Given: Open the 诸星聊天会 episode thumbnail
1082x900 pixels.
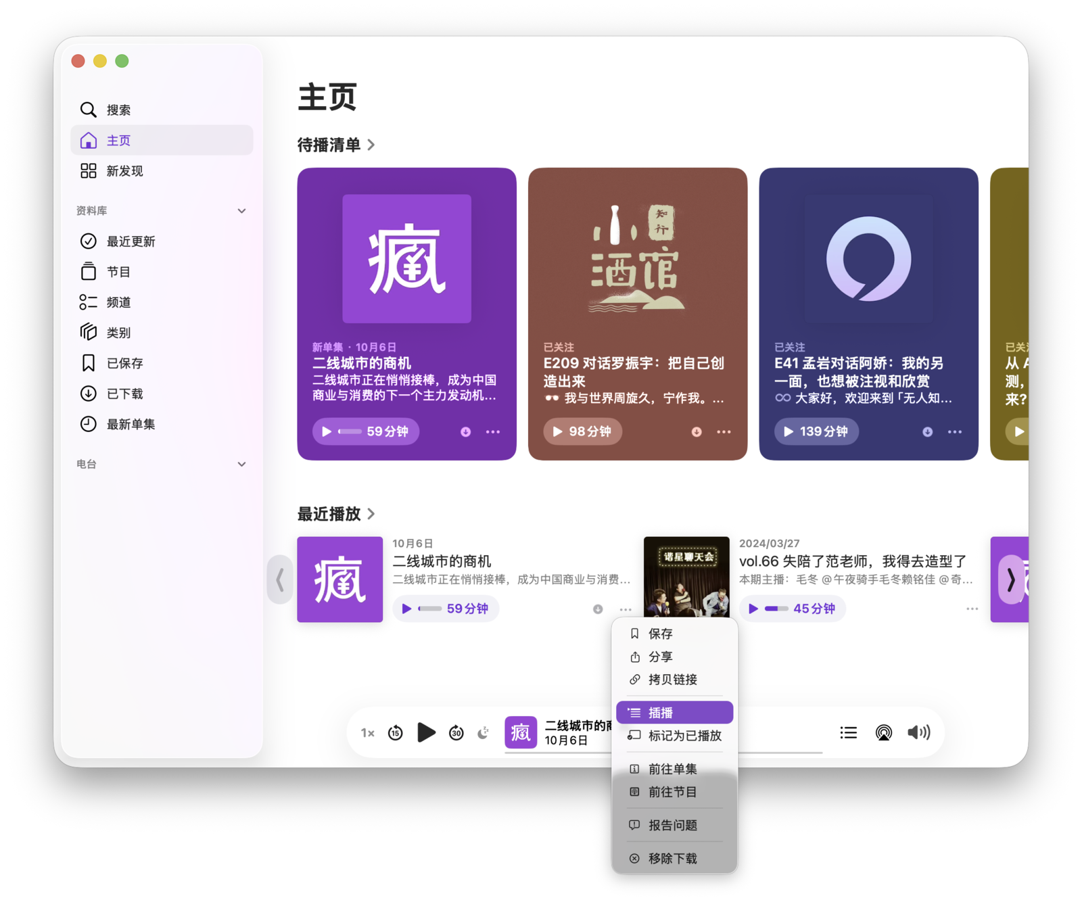Looking at the screenshot, I should coord(686,577).
